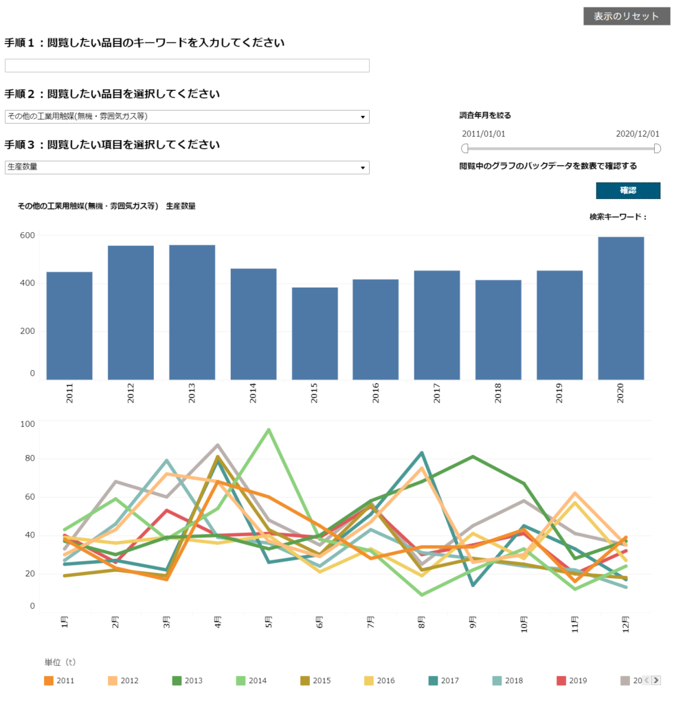Click the legend next-page right arrow
This screenshot has height=703, width=674.
[x=656, y=680]
